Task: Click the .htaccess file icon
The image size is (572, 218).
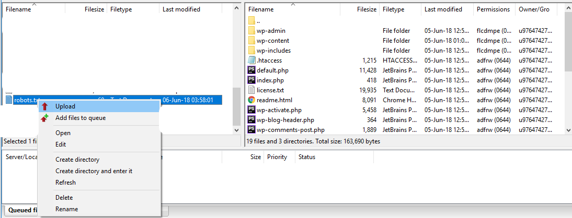Action: [x=251, y=60]
